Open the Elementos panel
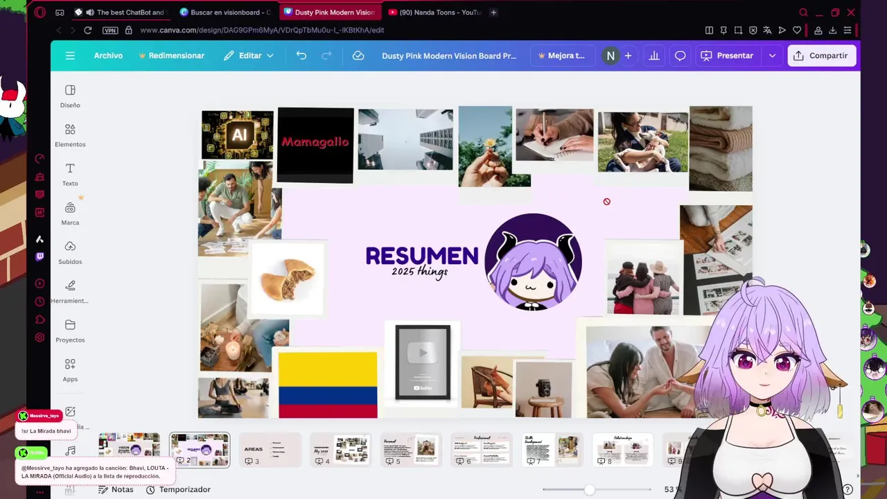The width and height of the screenshot is (887, 499). tap(70, 136)
